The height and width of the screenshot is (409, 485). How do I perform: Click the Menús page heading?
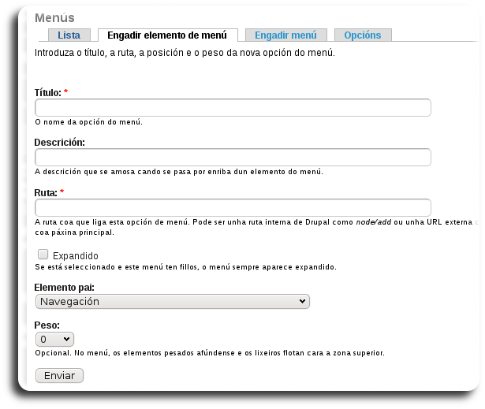(55, 17)
